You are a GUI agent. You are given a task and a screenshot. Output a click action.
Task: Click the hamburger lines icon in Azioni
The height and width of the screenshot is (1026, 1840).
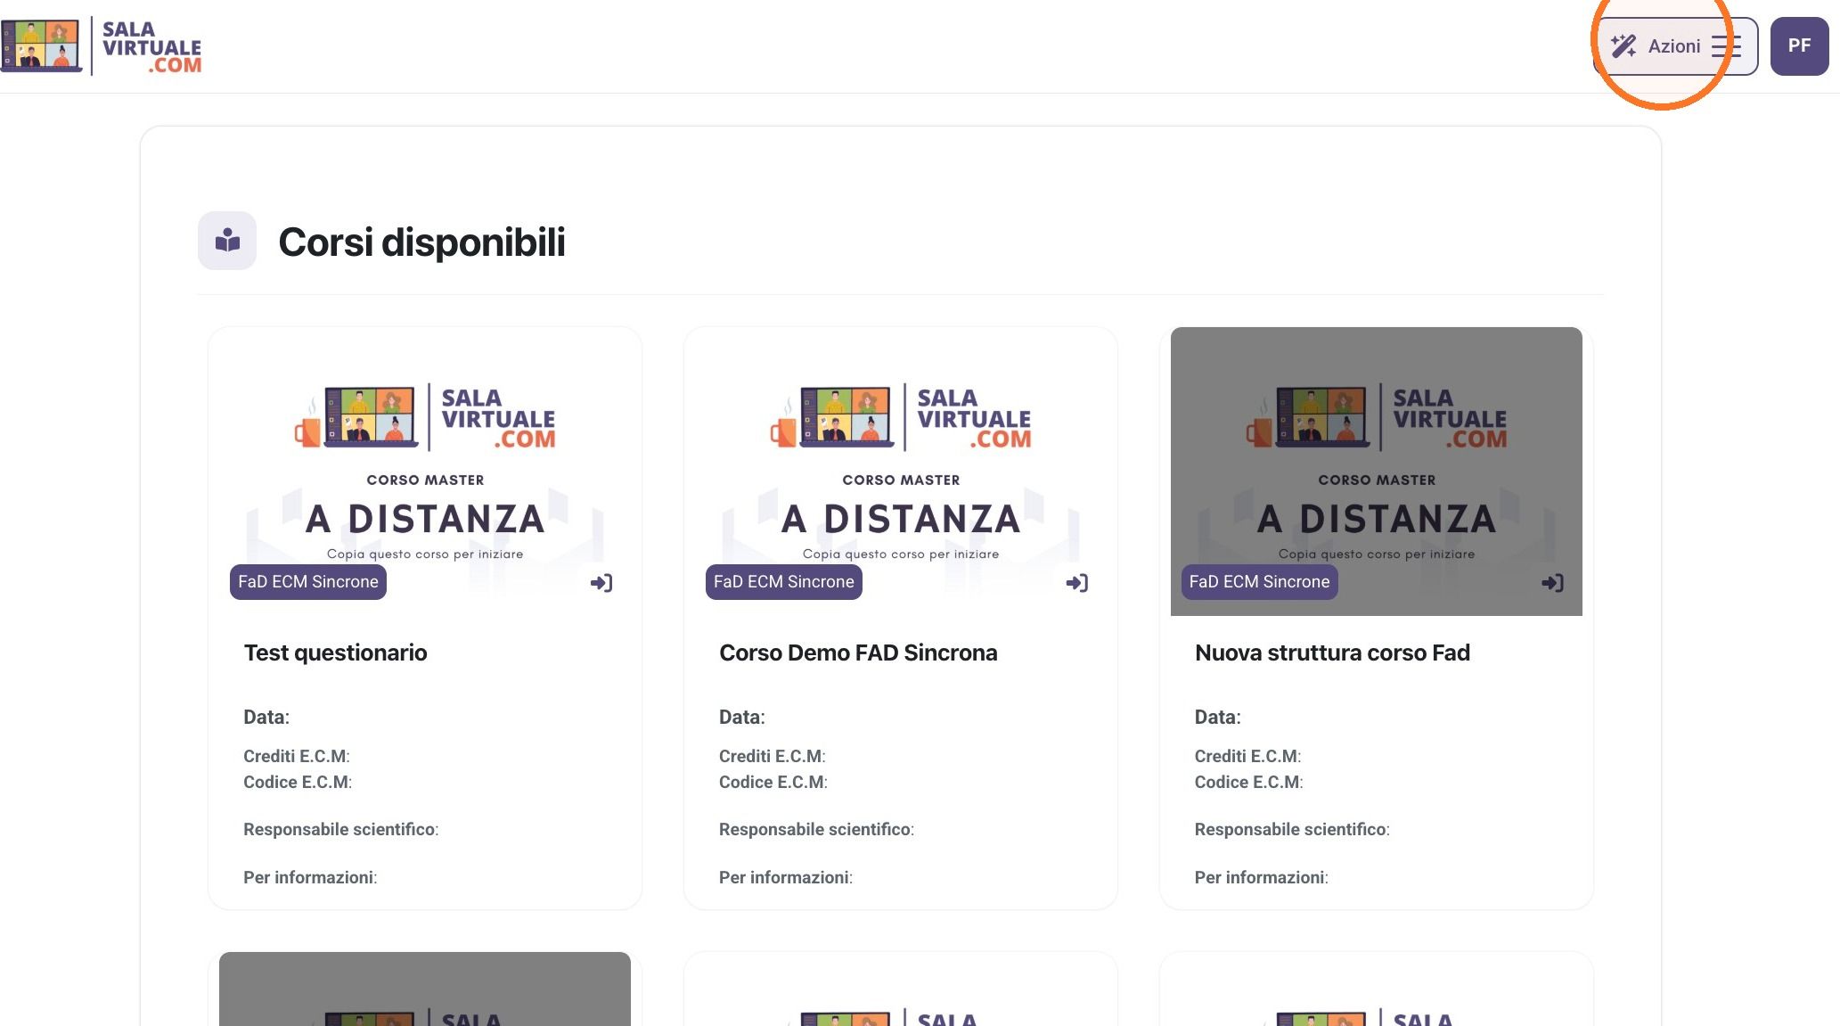point(1726,46)
